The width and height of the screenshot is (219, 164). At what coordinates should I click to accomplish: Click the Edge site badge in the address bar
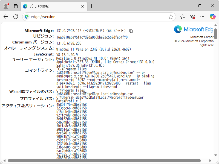click(x=26, y=16)
